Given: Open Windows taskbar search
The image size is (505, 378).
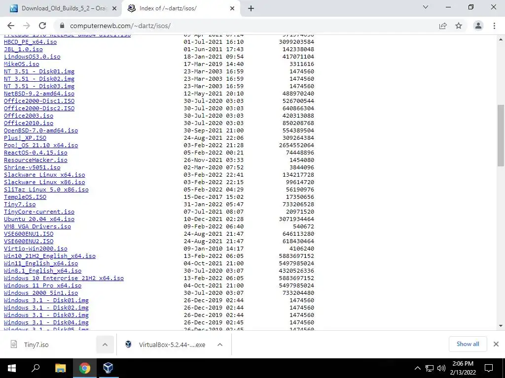Looking at the screenshot, I should 36,368.
